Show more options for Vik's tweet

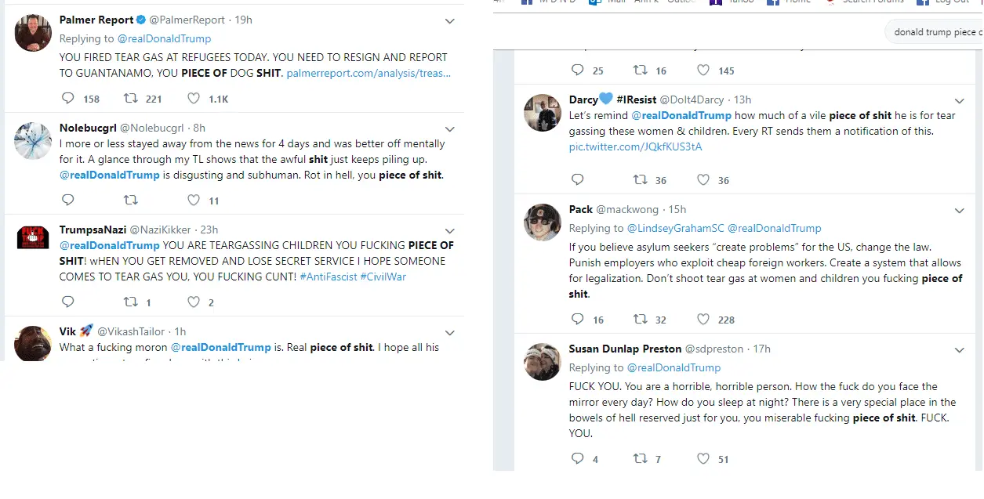pos(450,333)
